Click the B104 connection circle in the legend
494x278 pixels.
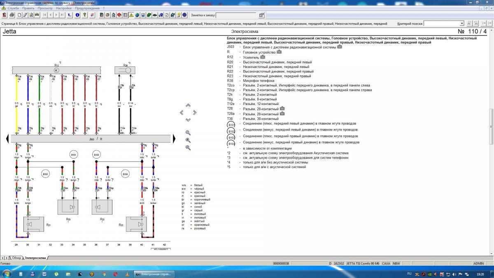[231, 144]
